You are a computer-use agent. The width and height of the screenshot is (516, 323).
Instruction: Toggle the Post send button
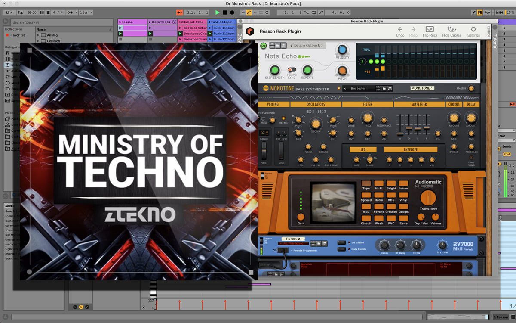point(507,154)
